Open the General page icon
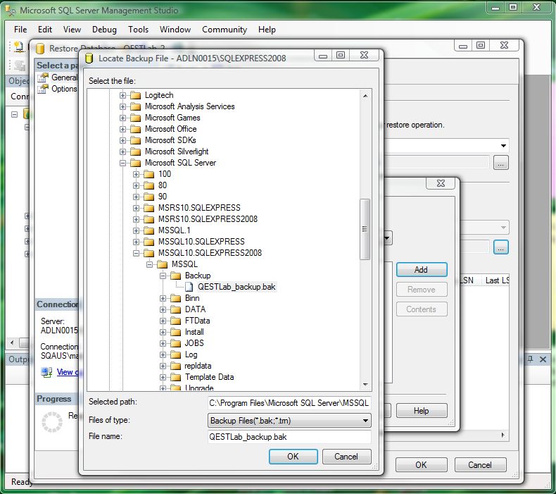This screenshot has height=494, width=556. coord(43,78)
